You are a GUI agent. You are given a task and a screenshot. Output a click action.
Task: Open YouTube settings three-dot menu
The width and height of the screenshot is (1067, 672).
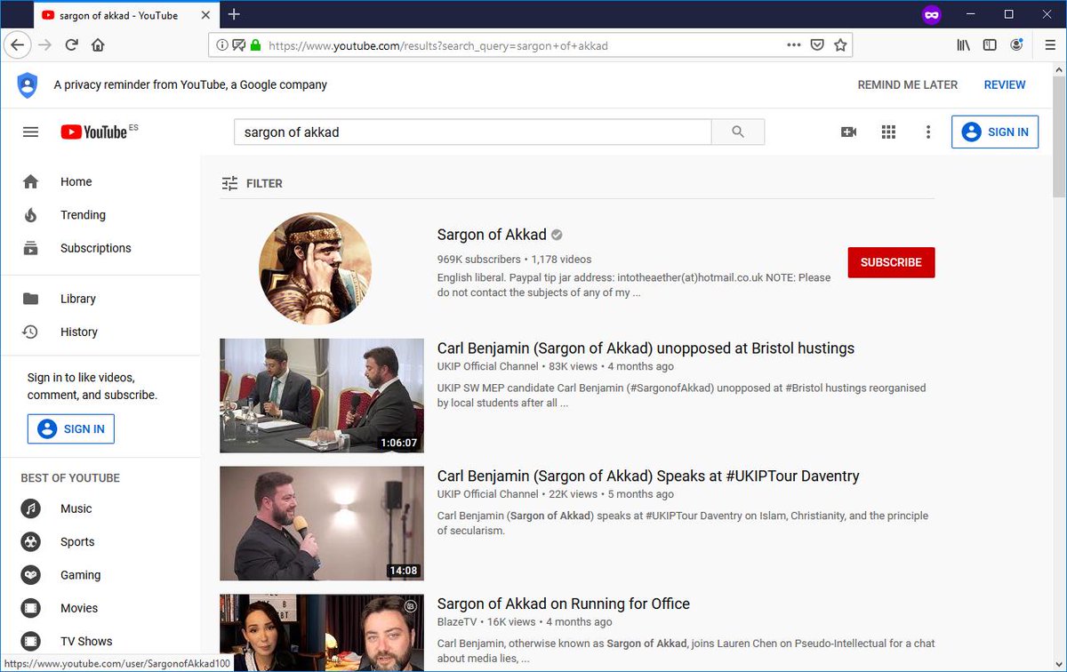point(928,132)
